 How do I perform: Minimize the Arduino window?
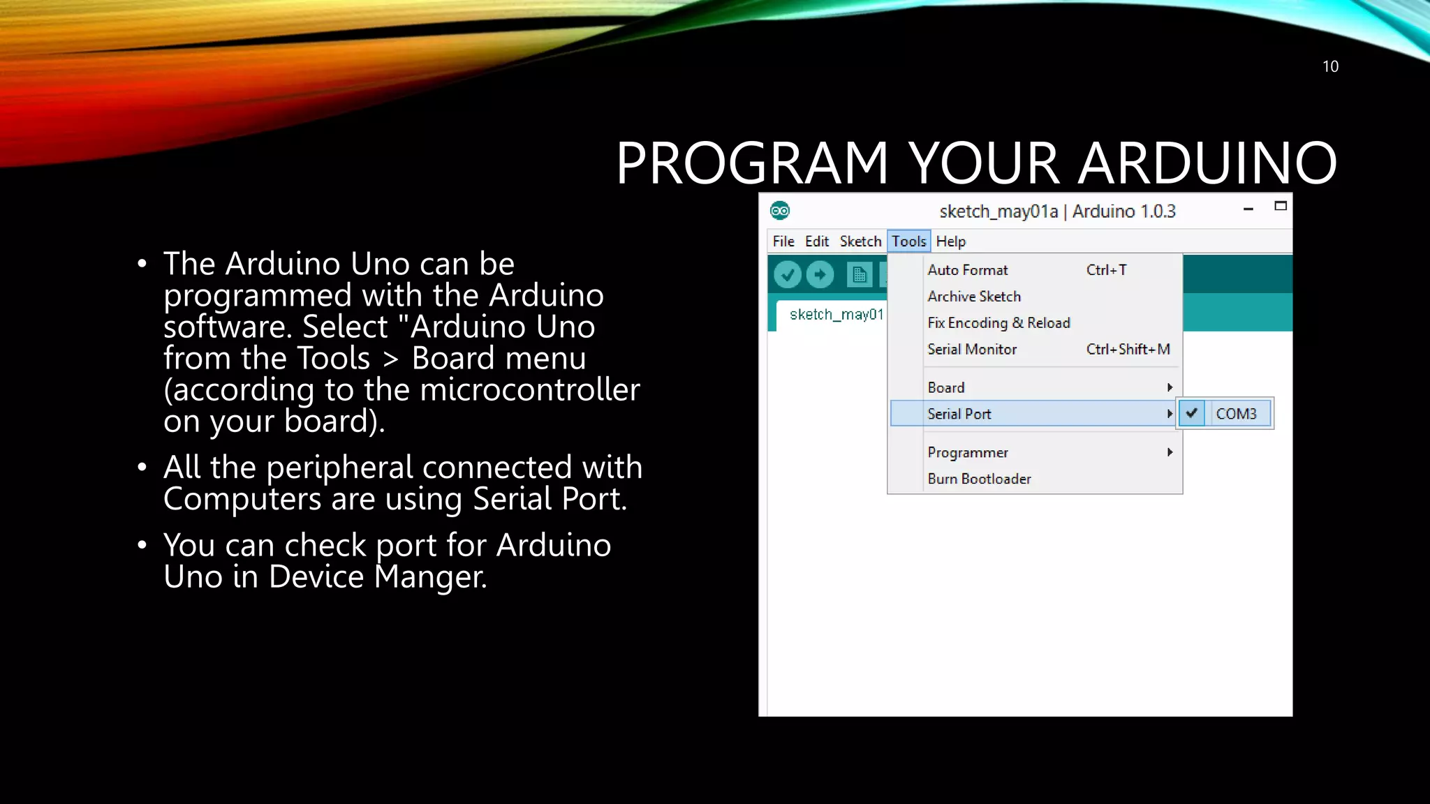point(1248,209)
